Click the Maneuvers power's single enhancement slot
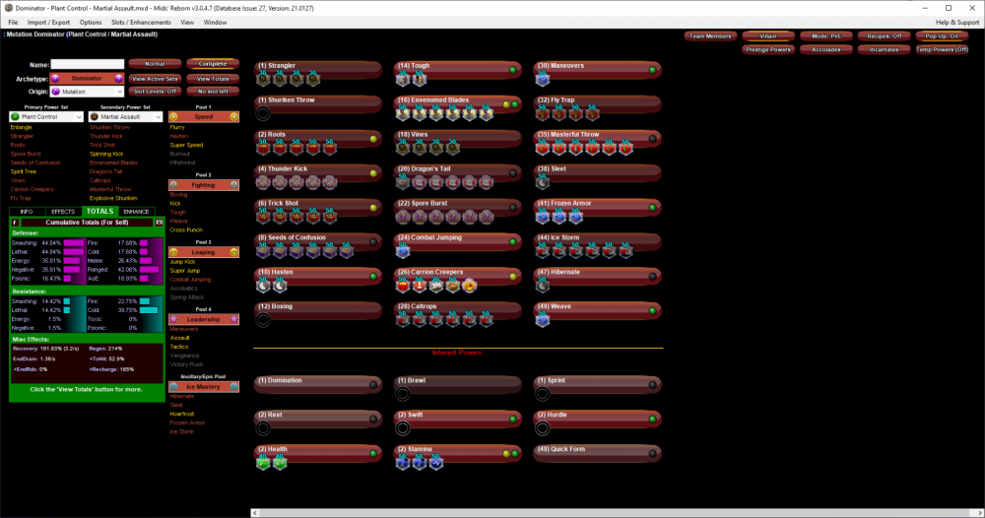This screenshot has height=518, width=985. pos(543,79)
